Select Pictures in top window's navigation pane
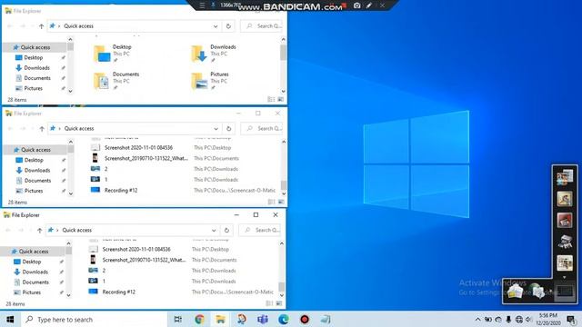The image size is (582, 327). tap(34, 88)
